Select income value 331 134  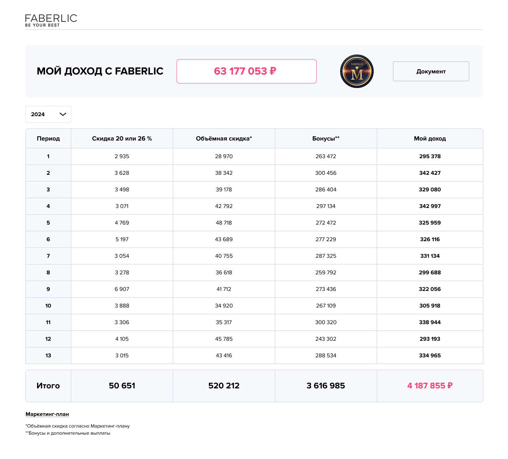[x=430, y=256]
